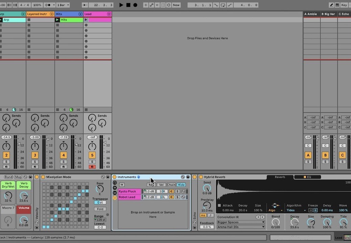Image resolution: width=351 pixels, height=243 pixels.
Task: Click the Lead track volume value field
Action: pos(92,137)
